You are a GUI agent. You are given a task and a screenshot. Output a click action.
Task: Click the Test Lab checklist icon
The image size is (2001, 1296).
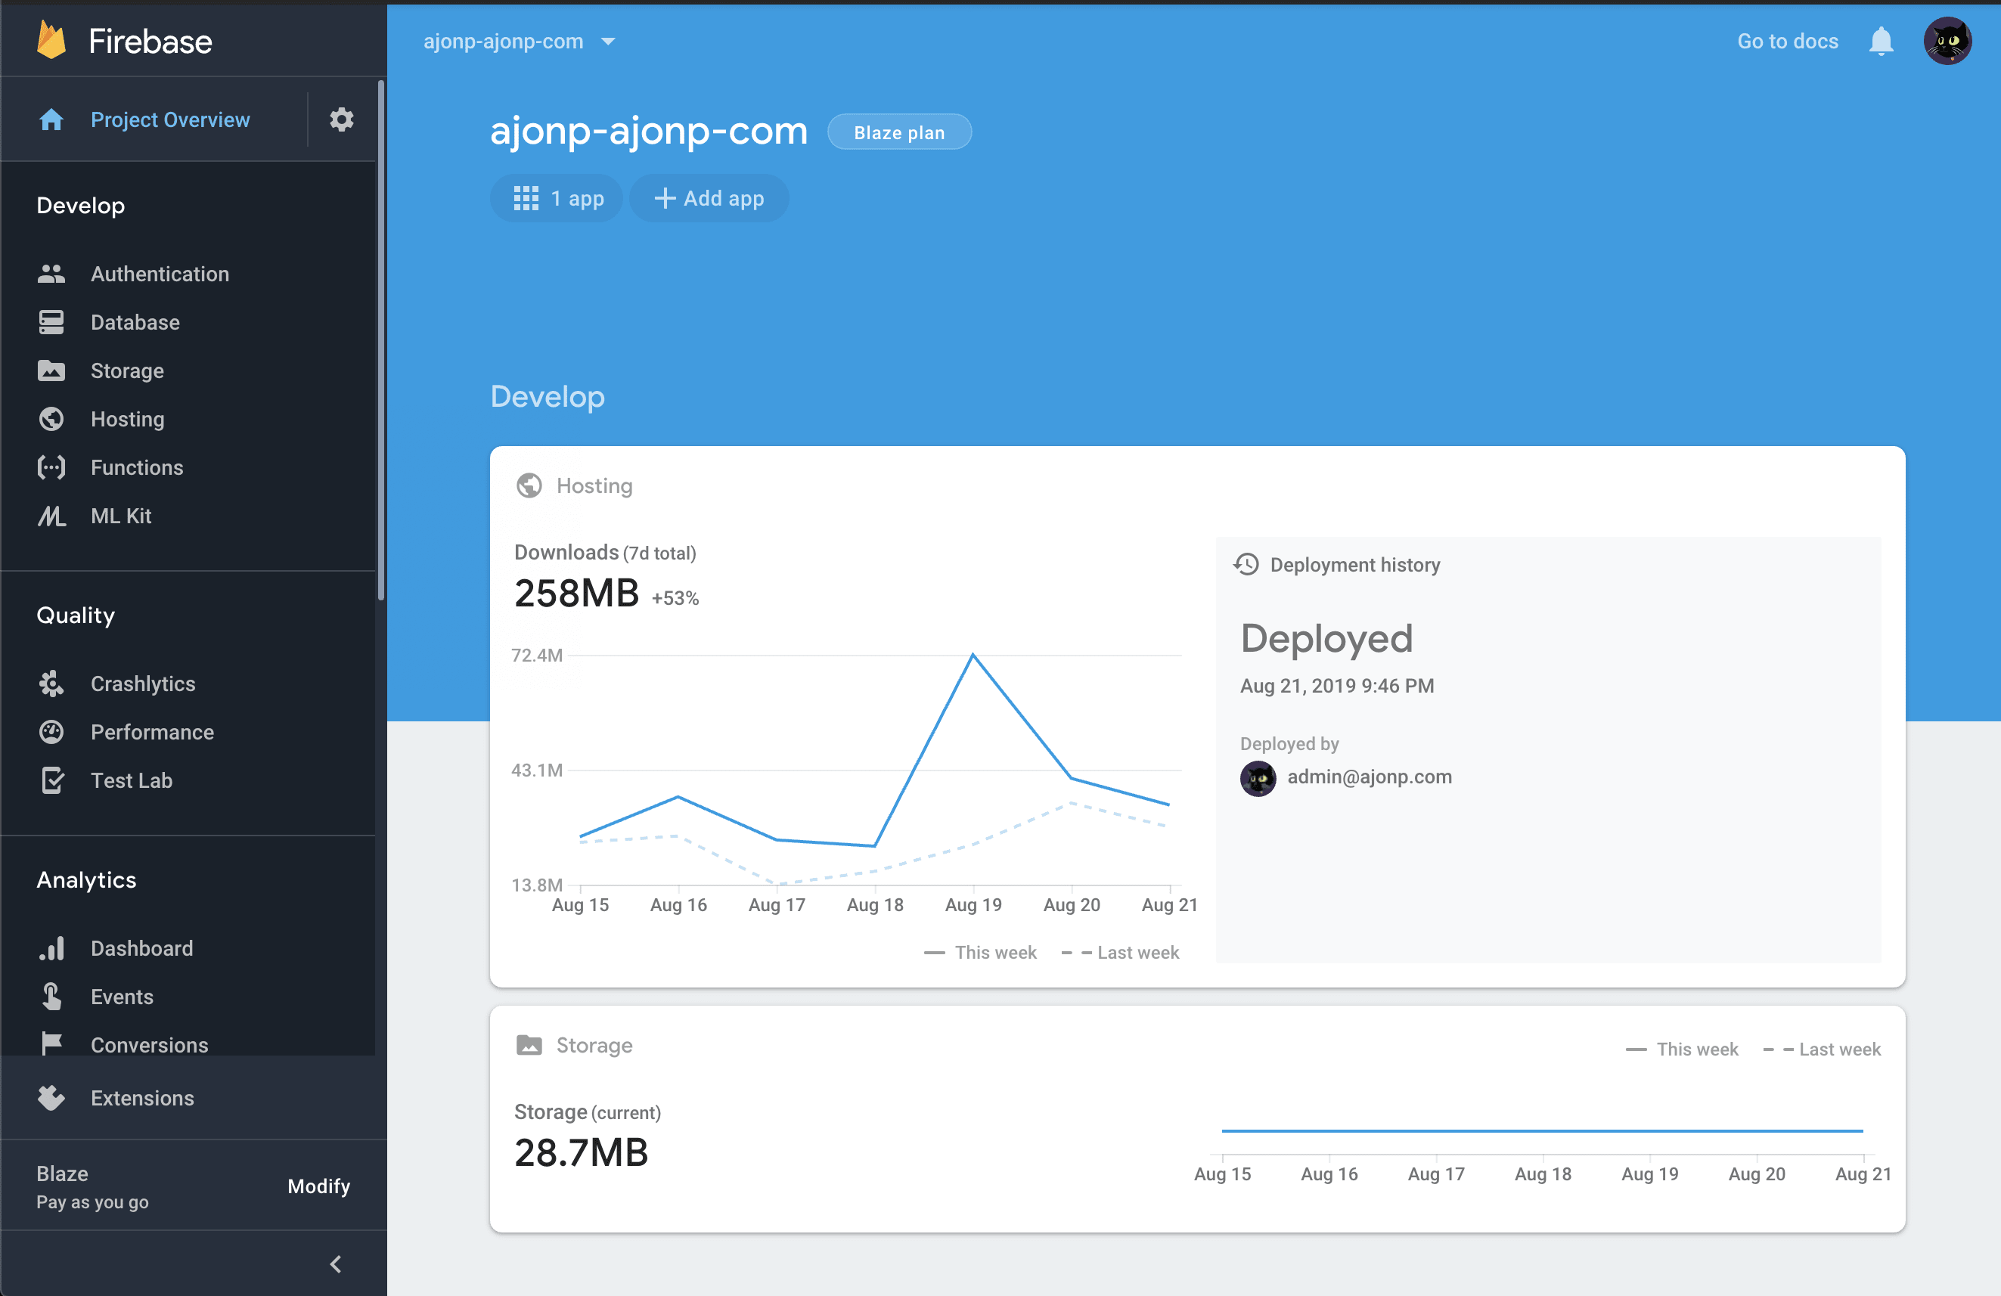[x=52, y=781]
